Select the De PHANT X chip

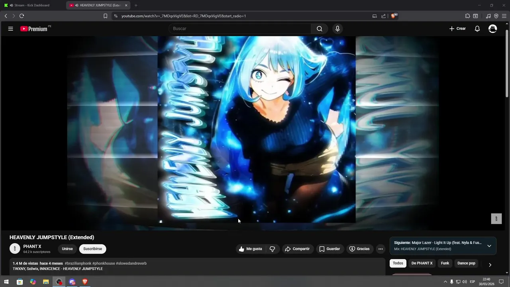click(422, 263)
